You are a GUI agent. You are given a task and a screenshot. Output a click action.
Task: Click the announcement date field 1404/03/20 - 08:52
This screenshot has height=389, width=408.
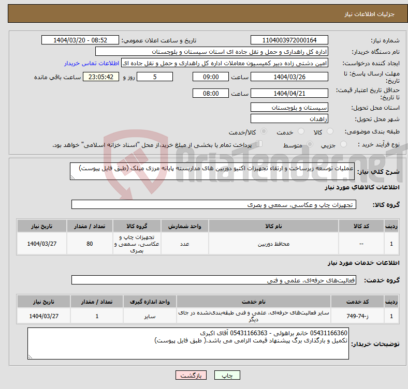pyautogui.click(x=80, y=40)
